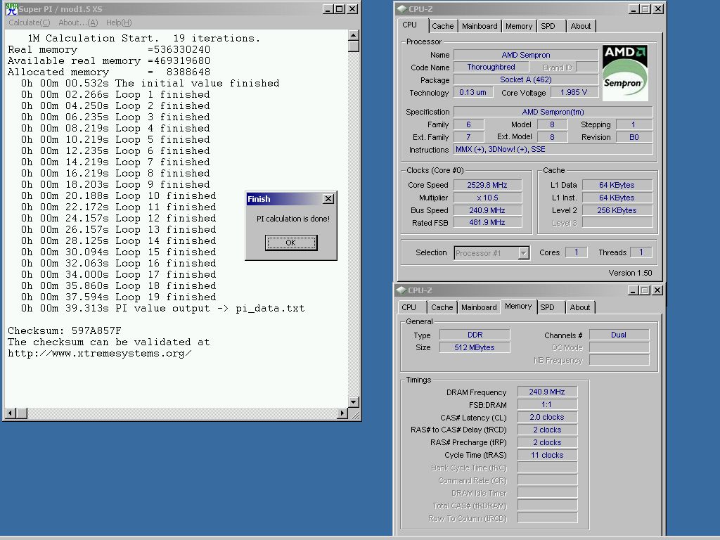Viewport: 720px width, 540px height.
Task: Click the Cycle Time 11 clocks value
Action: 547,455
